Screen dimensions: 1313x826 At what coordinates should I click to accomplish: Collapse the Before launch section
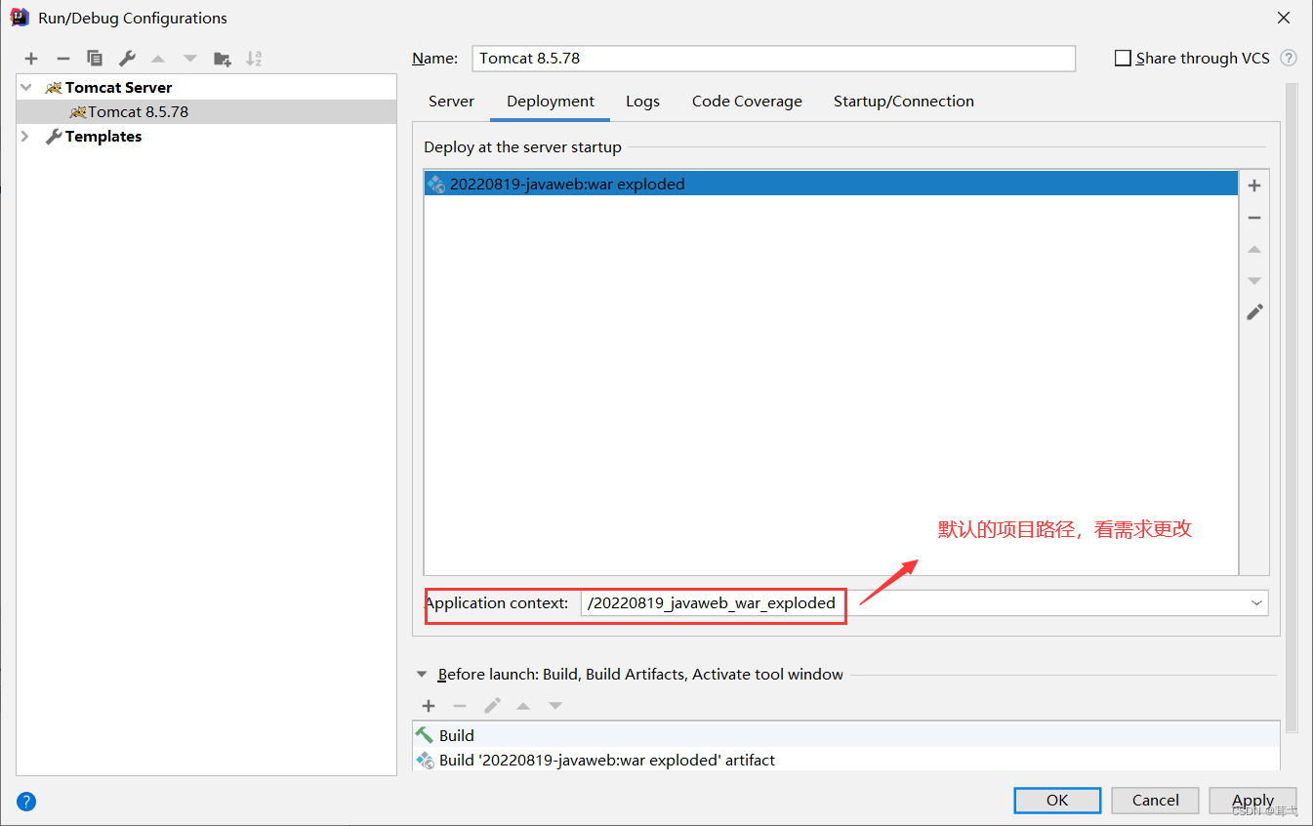tap(422, 674)
